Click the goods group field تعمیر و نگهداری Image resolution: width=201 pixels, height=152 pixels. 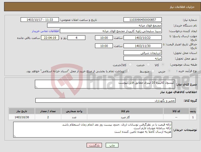[105, 101]
